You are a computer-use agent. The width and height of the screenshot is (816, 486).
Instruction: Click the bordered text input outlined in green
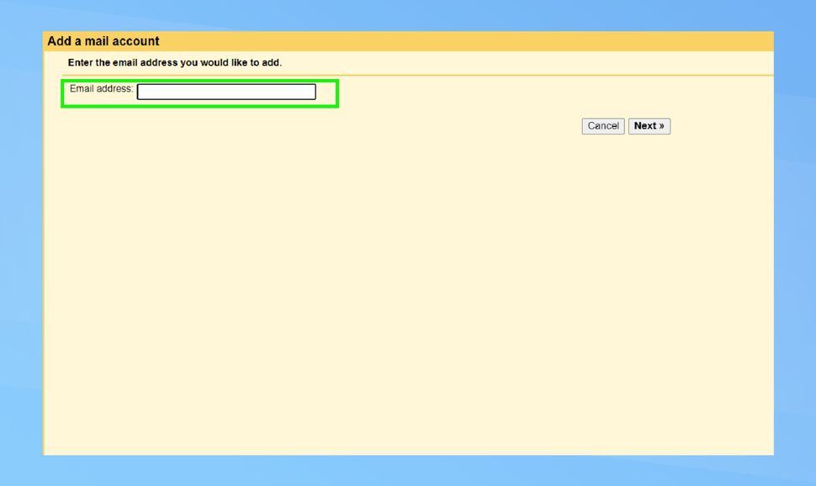(x=226, y=91)
